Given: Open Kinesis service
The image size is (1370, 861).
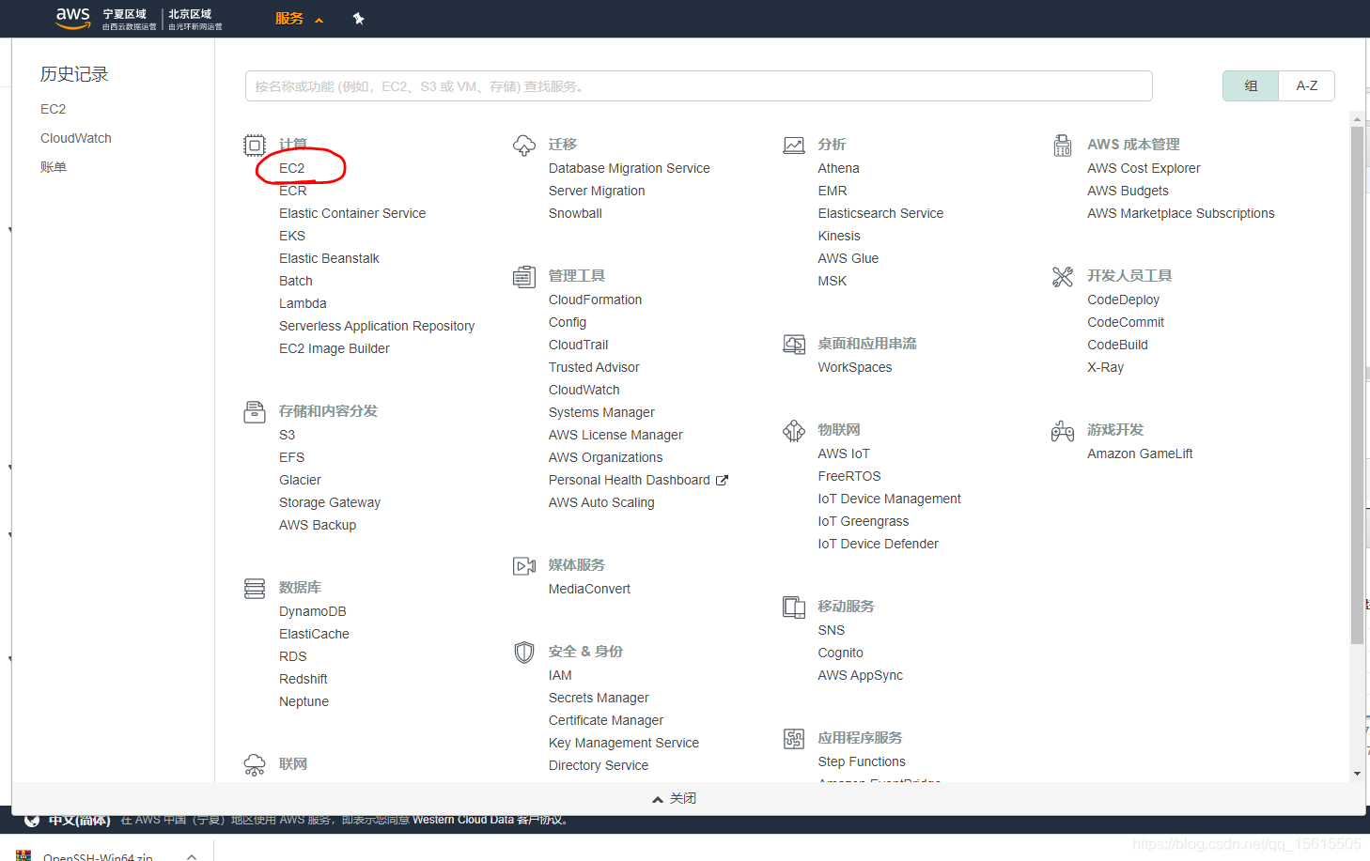Looking at the screenshot, I should [839, 236].
